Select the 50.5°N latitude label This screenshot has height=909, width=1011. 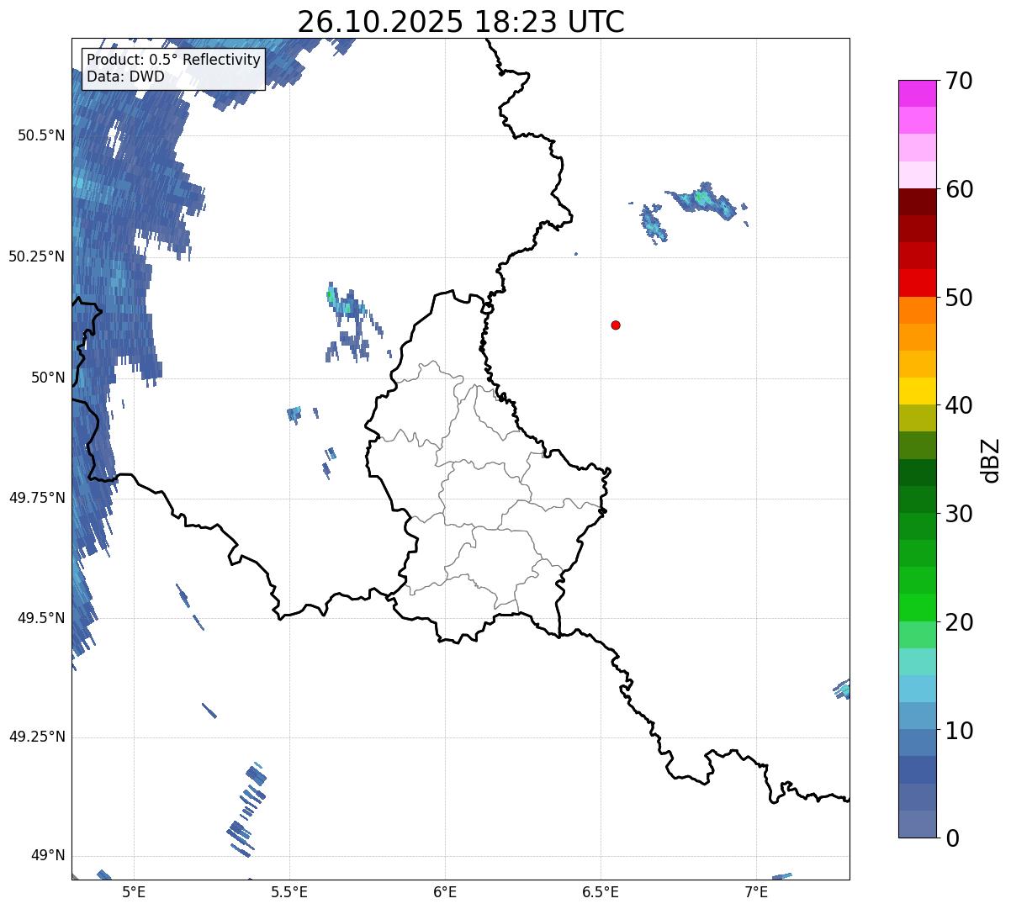[x=41, y=135]
